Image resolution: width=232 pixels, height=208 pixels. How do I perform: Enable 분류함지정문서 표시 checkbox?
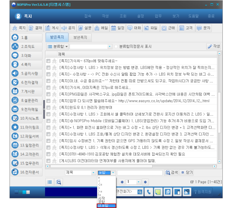coord(116,46)
